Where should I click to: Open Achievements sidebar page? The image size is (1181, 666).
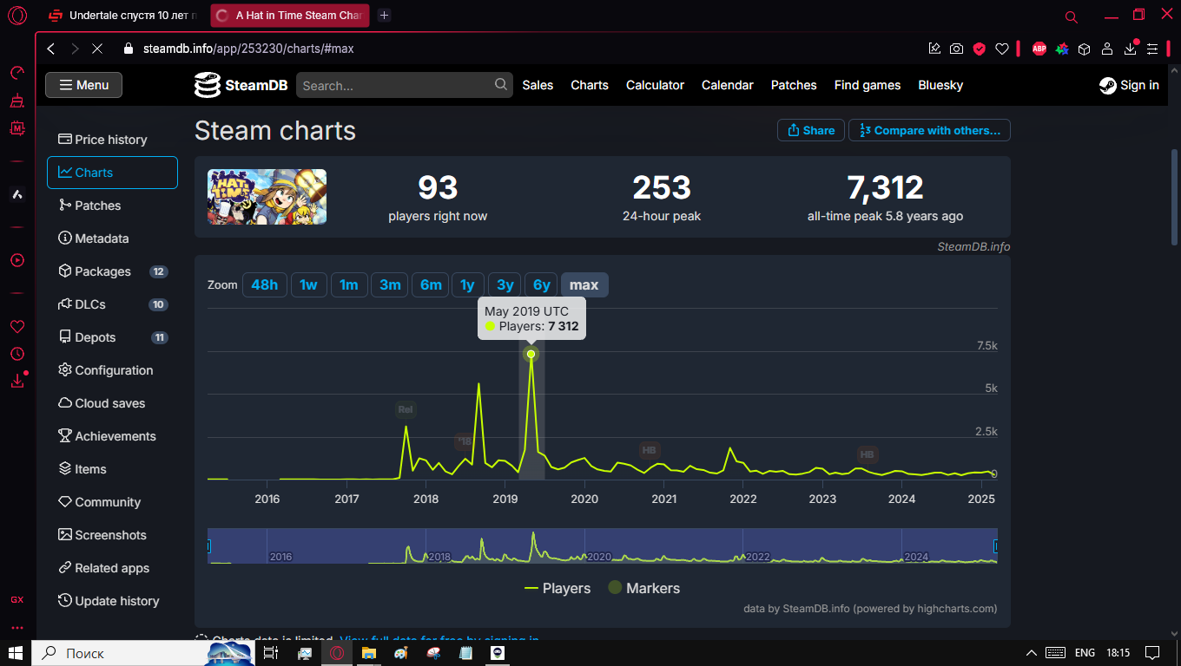tap(112, 436)
